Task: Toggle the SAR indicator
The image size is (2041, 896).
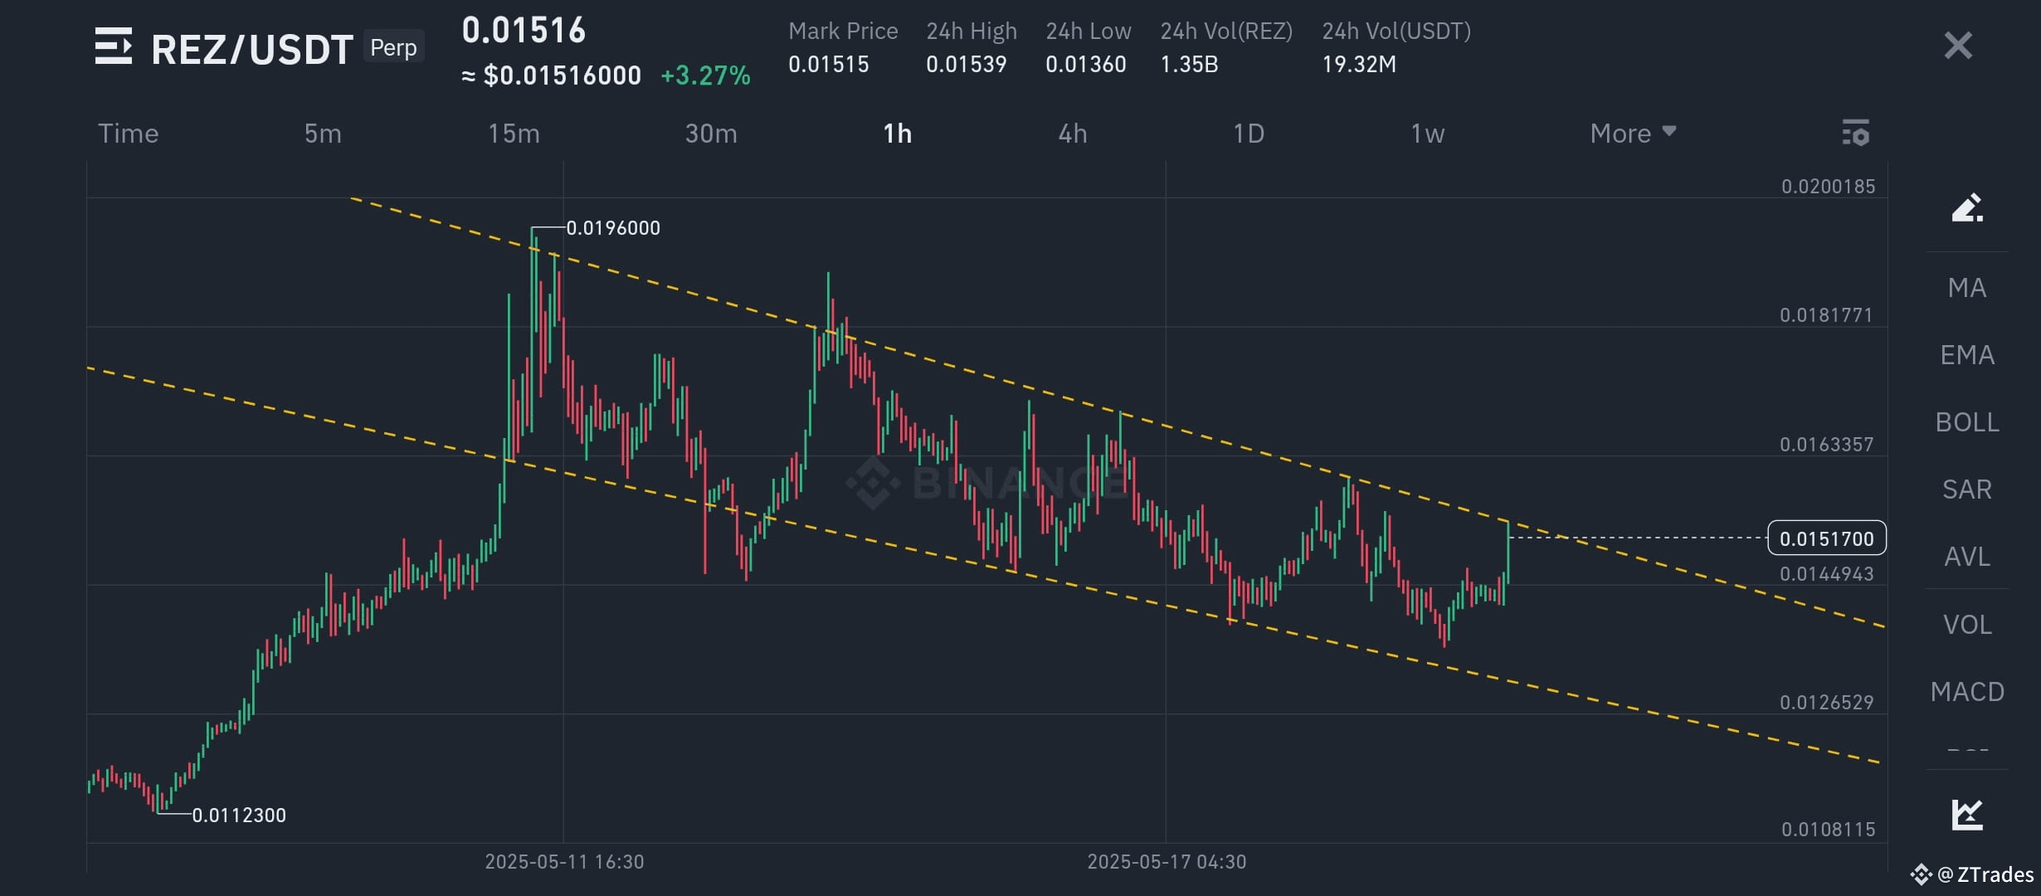Action: [1967, 489]
